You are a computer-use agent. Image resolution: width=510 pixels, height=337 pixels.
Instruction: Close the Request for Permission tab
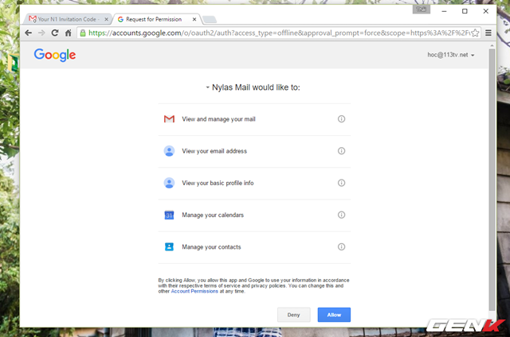(194, 19)
